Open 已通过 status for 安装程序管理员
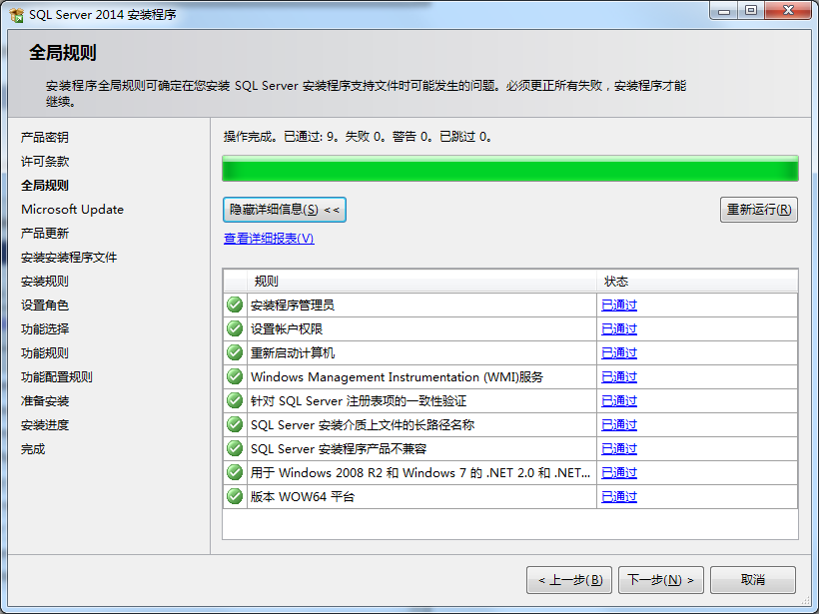Image resolution: width=819 pixels, height=614 pixels. pyautogui.click(x=619, y=305)
